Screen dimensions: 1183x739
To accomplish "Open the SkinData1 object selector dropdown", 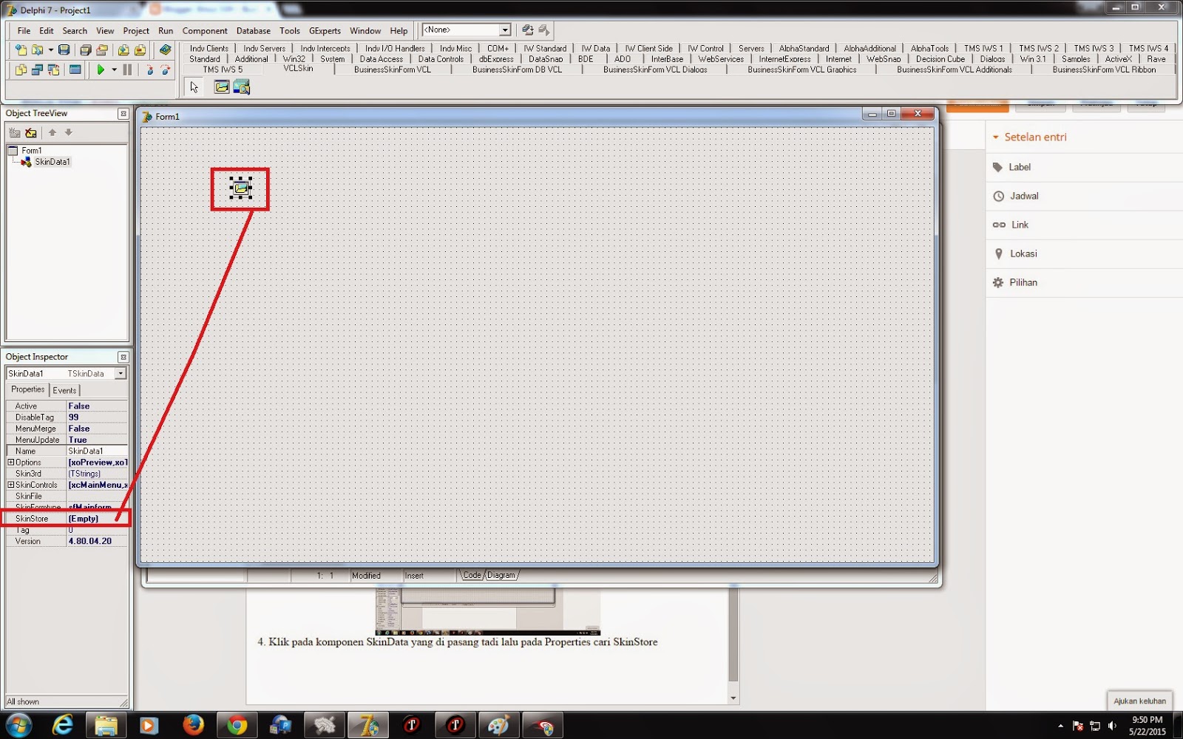I will pos(120,374).
